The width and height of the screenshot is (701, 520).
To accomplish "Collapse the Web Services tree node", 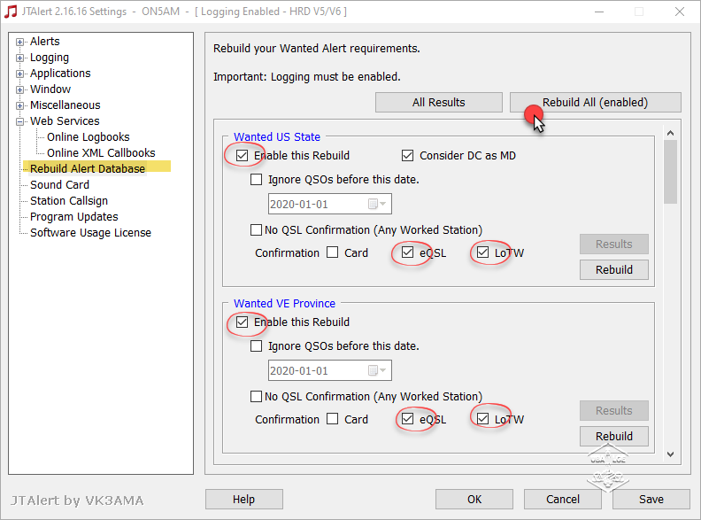I will click(19, 121).
